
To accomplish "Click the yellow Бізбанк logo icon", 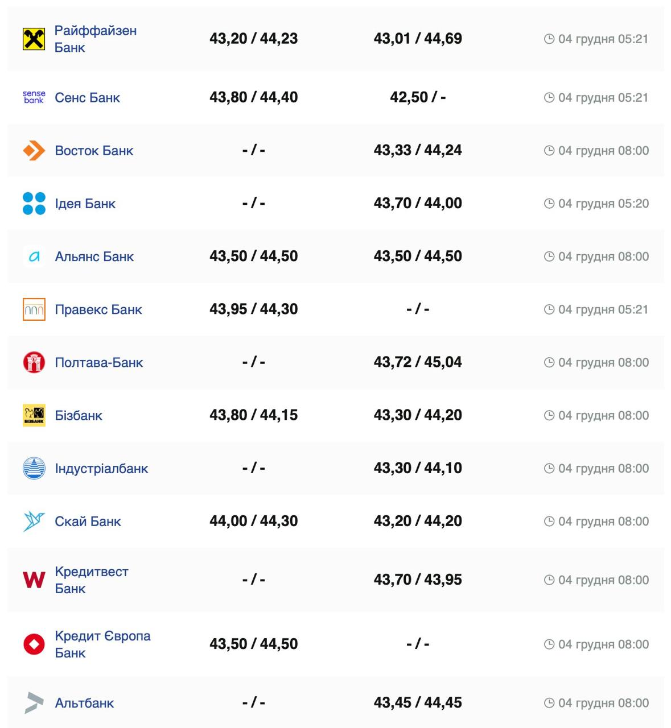I will pyautogui.click(x=34, y=415).
